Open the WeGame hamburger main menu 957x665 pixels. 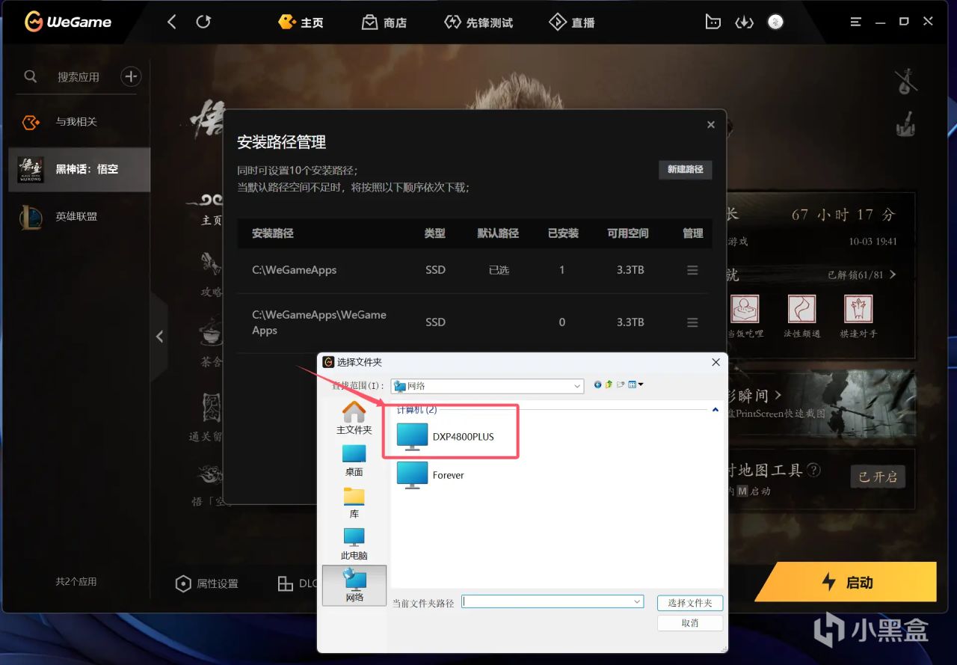pos(856,22)
